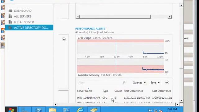The image size is (199, 112).
Task: Click left arrow of upper horizontal scrollbar
Action: pos(78,16)
